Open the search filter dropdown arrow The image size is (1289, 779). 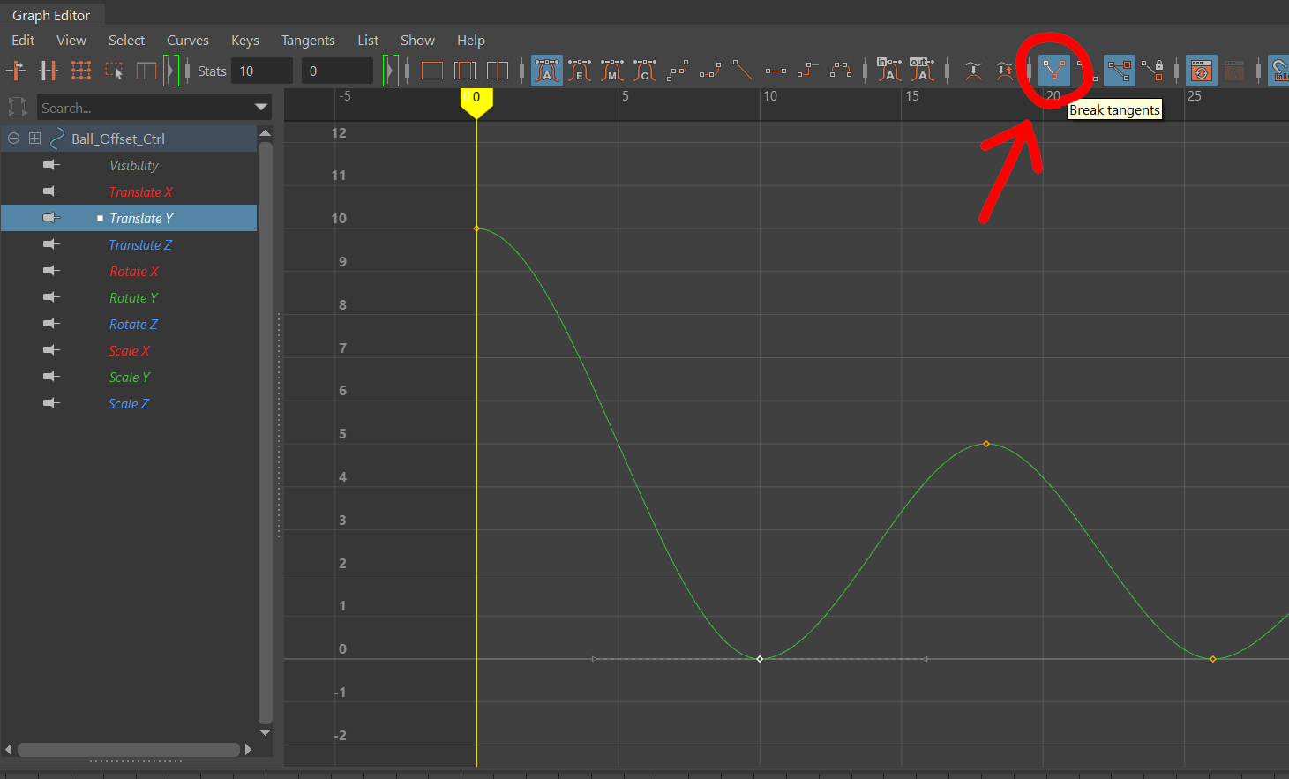[x=261, y=108]
